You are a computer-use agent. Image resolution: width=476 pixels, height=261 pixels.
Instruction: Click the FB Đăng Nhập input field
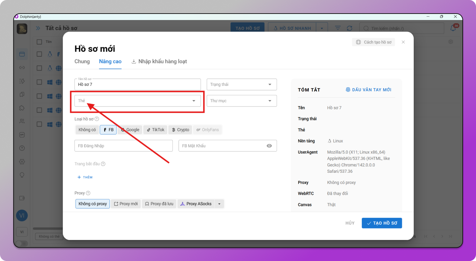(x=123, y=146)
